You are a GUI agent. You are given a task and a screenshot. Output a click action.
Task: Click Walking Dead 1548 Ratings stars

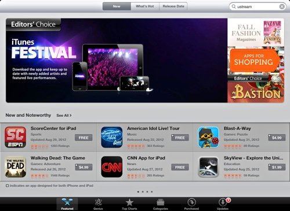pyautogui.click(x=39, y=176)
